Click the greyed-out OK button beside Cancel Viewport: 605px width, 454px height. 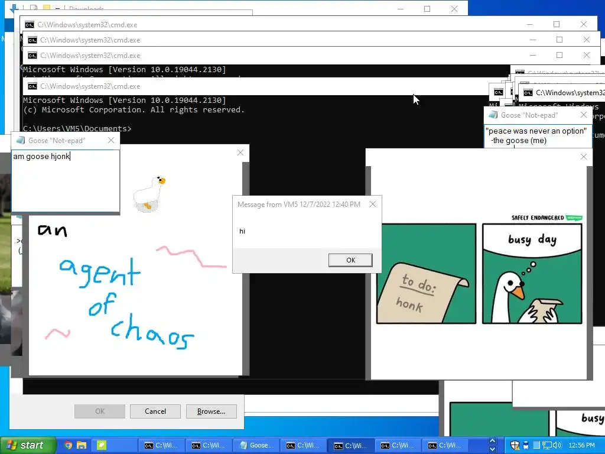point(99,411)
